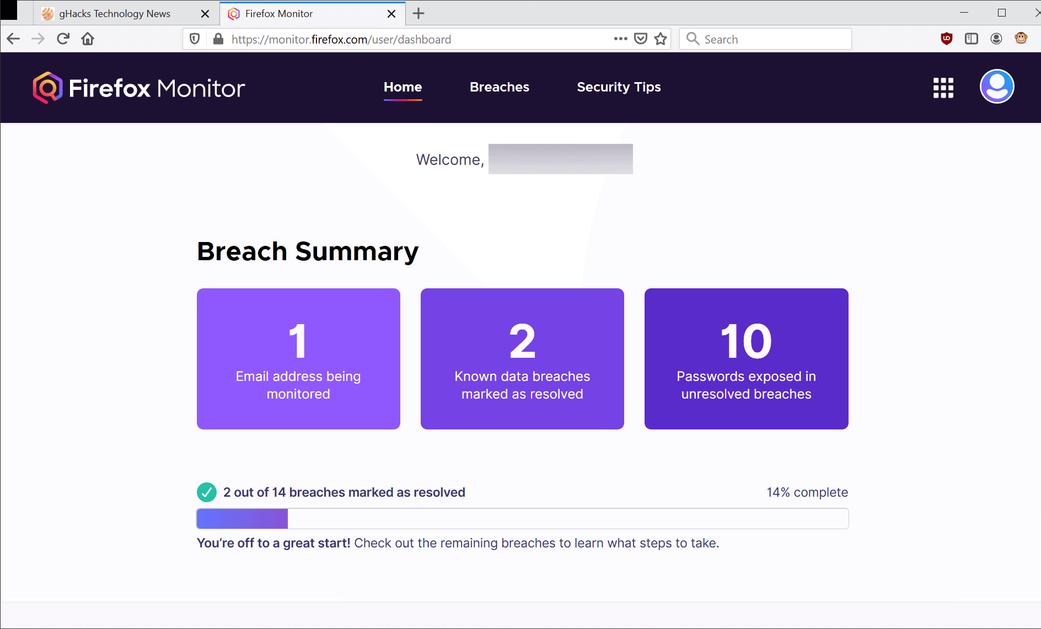Open the browser home page icon
Viewport: 1041px width, 629px height.
point(88,39)
